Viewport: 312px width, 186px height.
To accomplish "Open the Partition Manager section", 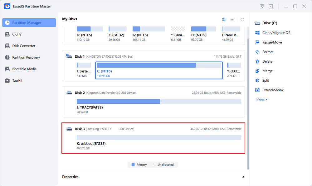I will 29,23.
